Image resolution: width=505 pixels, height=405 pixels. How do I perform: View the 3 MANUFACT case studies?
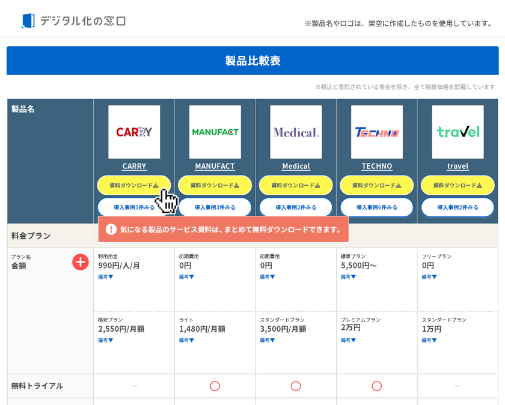pyautogui.click(x=215, y=207)
